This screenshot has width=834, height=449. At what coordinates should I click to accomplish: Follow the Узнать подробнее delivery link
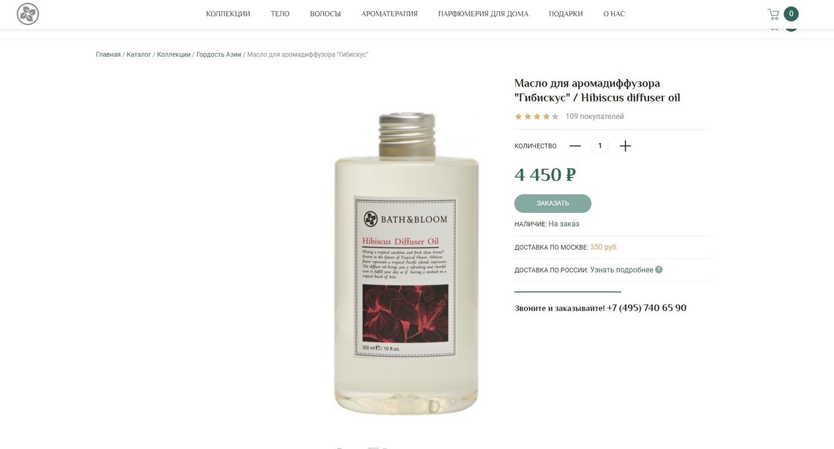(622, 270)
